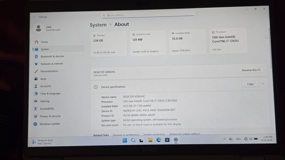Open Microsoft Store from the taskbar
Screen dimensions: 285x160
click(x=167, y=140)
